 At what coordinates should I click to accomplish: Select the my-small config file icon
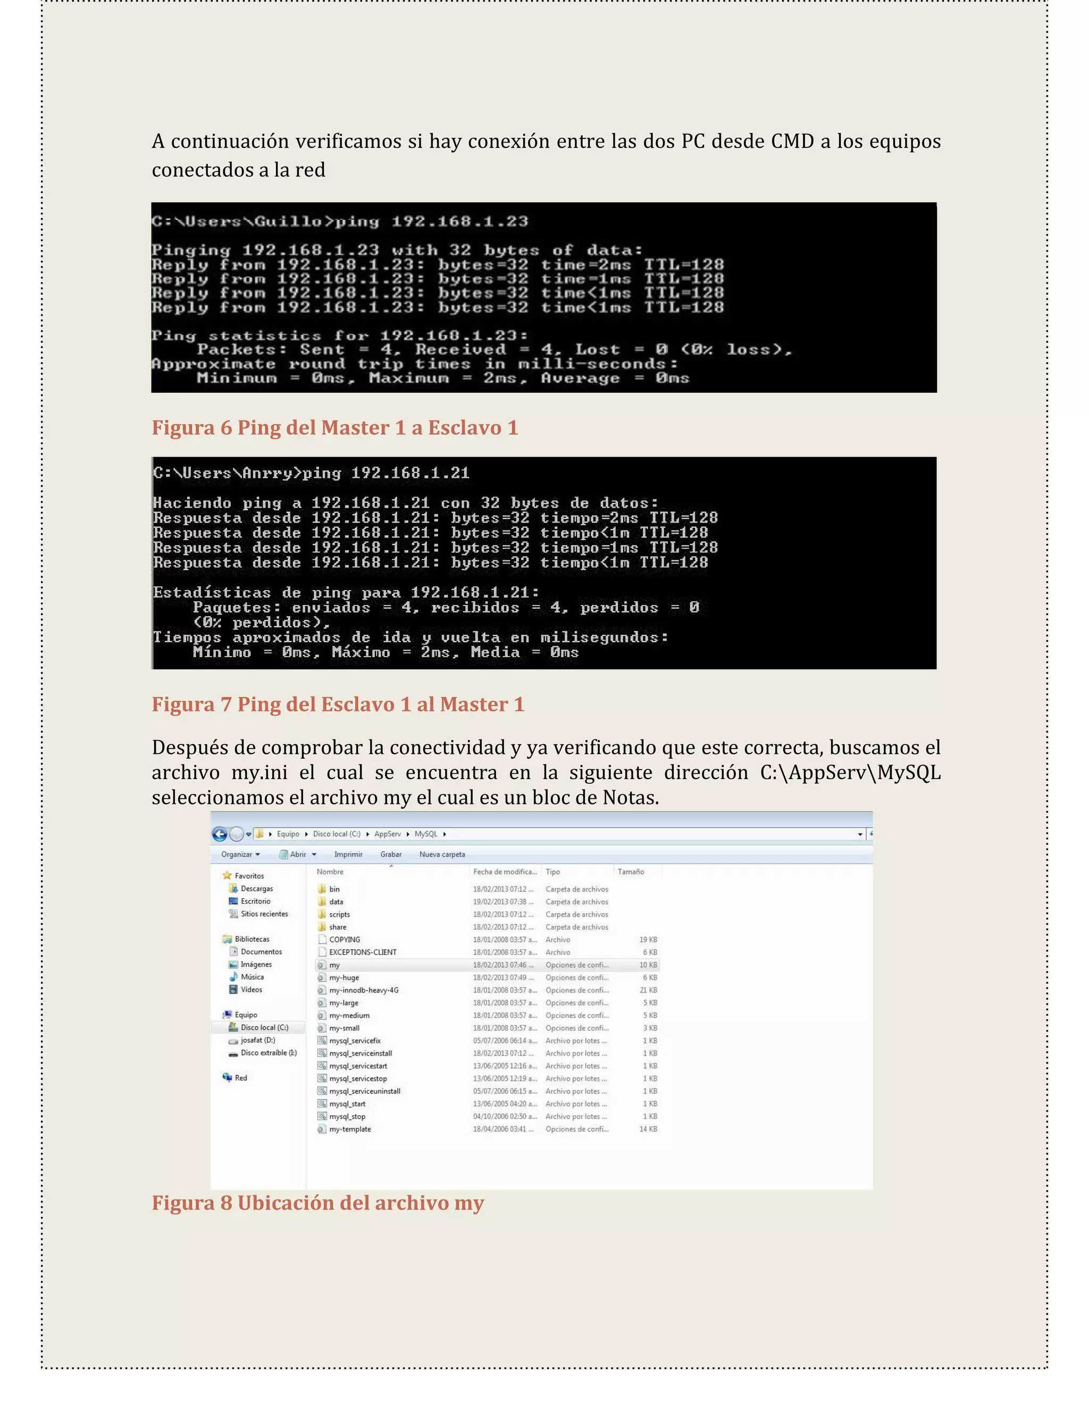[322, 1028]
